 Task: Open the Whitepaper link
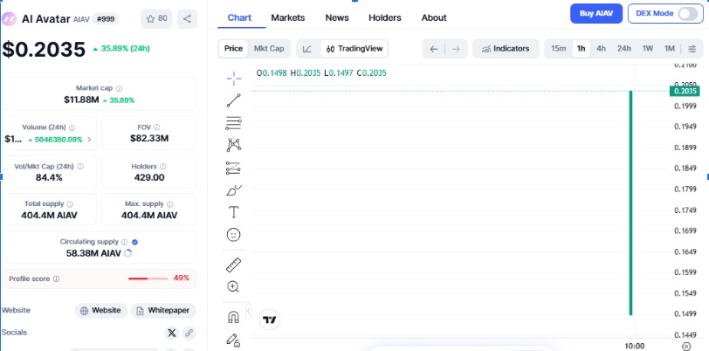[164, 311]
